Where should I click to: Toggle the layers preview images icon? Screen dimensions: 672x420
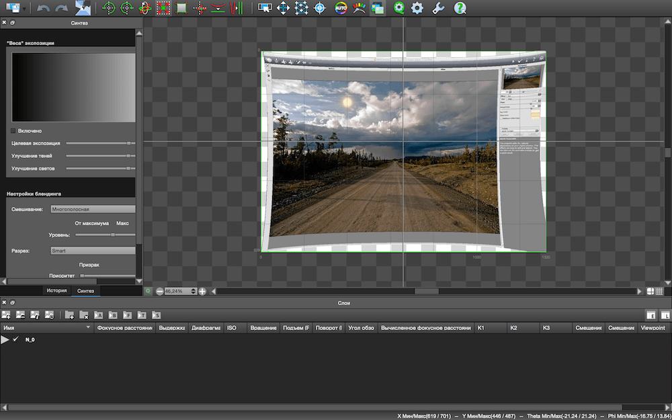pos(378,7)
